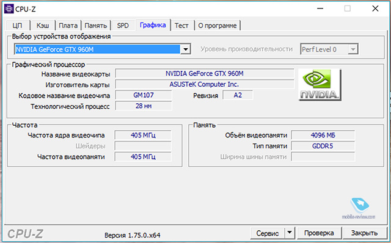
Task: Open the Кэш tab
Action: tap(43, 26)
